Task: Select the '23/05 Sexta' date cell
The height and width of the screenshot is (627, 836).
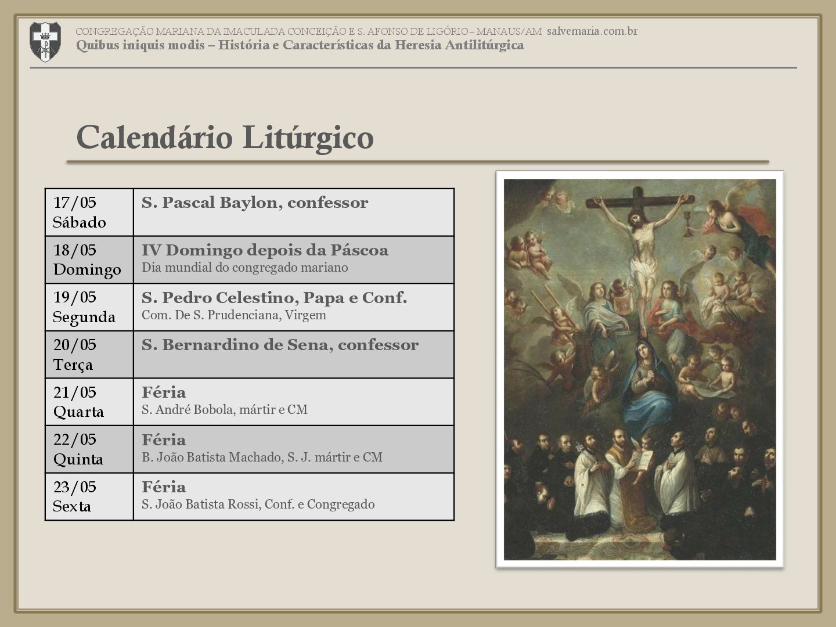Action: tap(89, 496)
